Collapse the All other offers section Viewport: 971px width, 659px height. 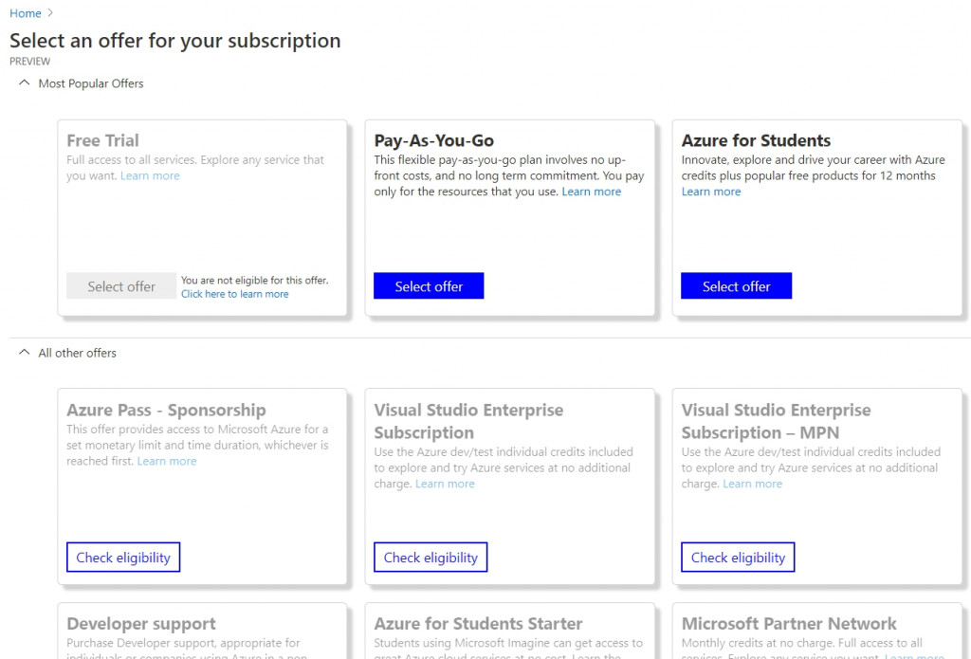tap(25, 353)
